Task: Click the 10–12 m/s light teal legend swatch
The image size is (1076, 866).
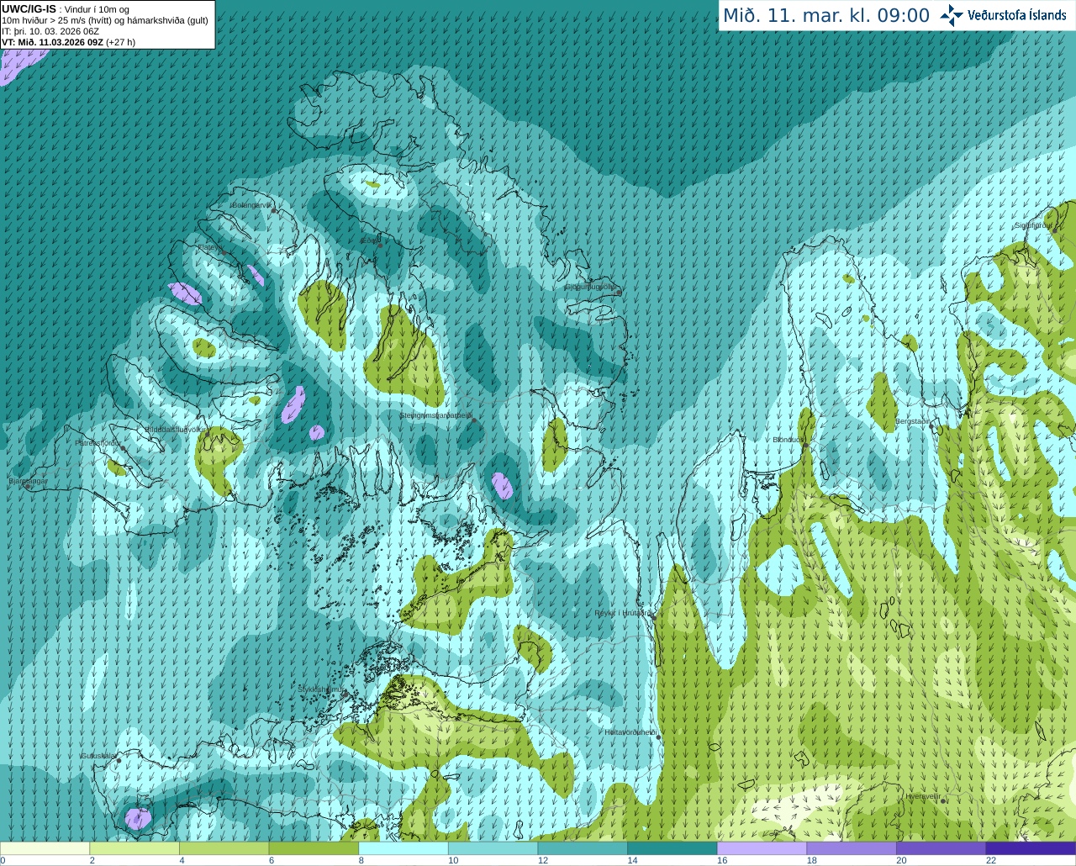Action: [x=493, y=848]
